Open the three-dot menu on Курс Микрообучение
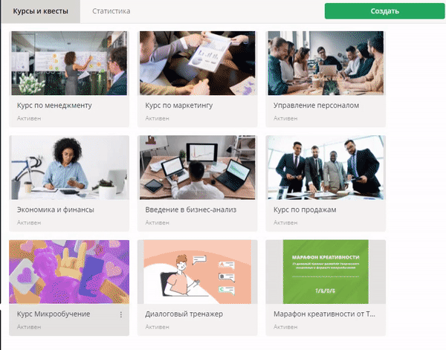Viewport: 446px width, 350px height. click(x=121, y=314)
